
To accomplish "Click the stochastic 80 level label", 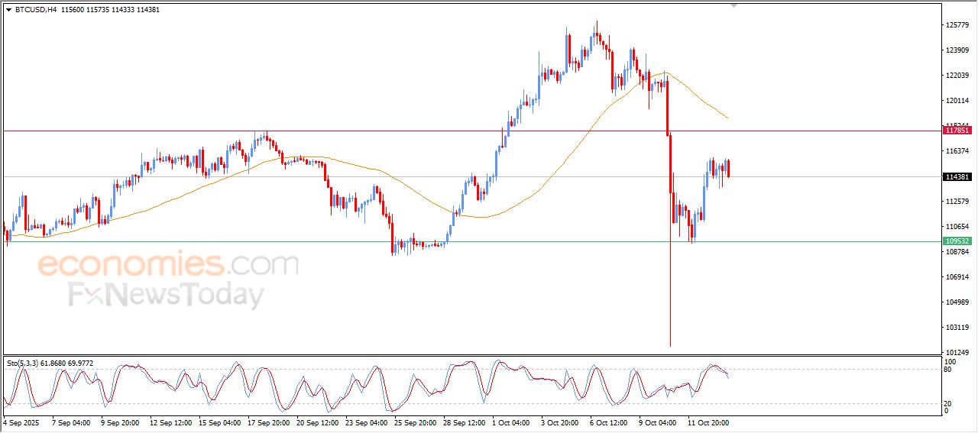I will (x=950, y=370).
